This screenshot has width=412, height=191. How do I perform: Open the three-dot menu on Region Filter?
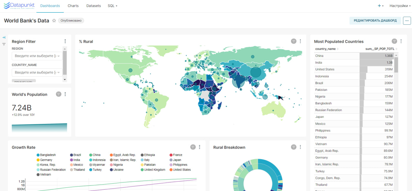pyautogui.click(x=65, y=41)
